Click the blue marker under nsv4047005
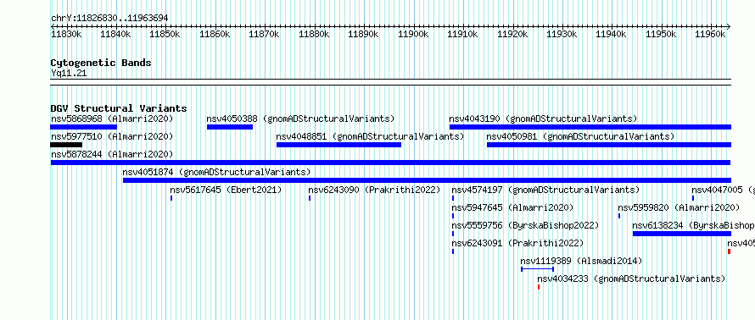The image size is (755, 320). (x=693, y=198)
